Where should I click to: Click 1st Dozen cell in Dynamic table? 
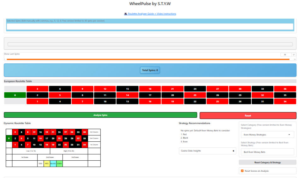25,157
